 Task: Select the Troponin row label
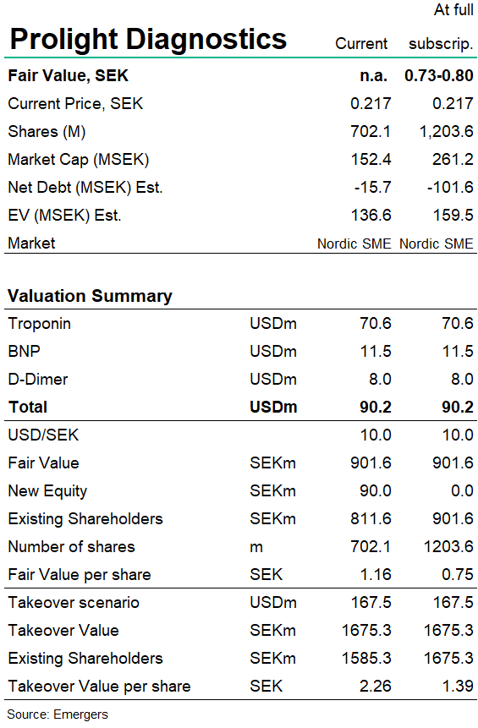40,324
